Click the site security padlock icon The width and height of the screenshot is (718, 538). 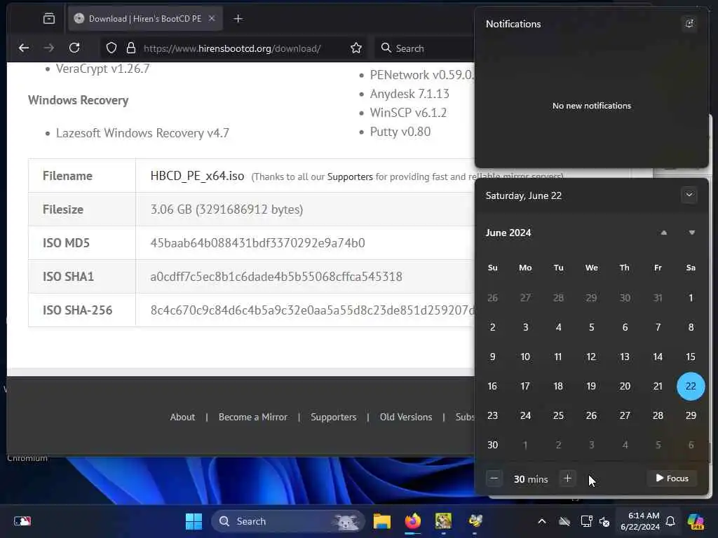(131, 48)
